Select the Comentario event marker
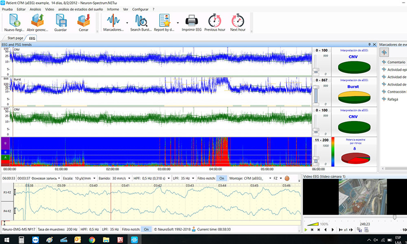Viewport: 407px width, 244px height. coord(396,62)
